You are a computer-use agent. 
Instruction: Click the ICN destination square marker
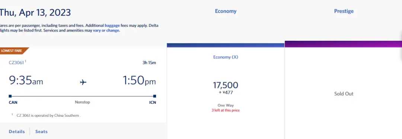[x=154, y=96]
